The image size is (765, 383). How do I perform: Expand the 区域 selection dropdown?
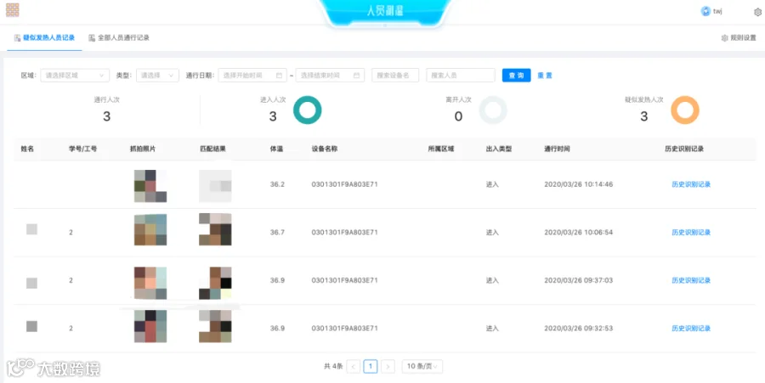75,76
